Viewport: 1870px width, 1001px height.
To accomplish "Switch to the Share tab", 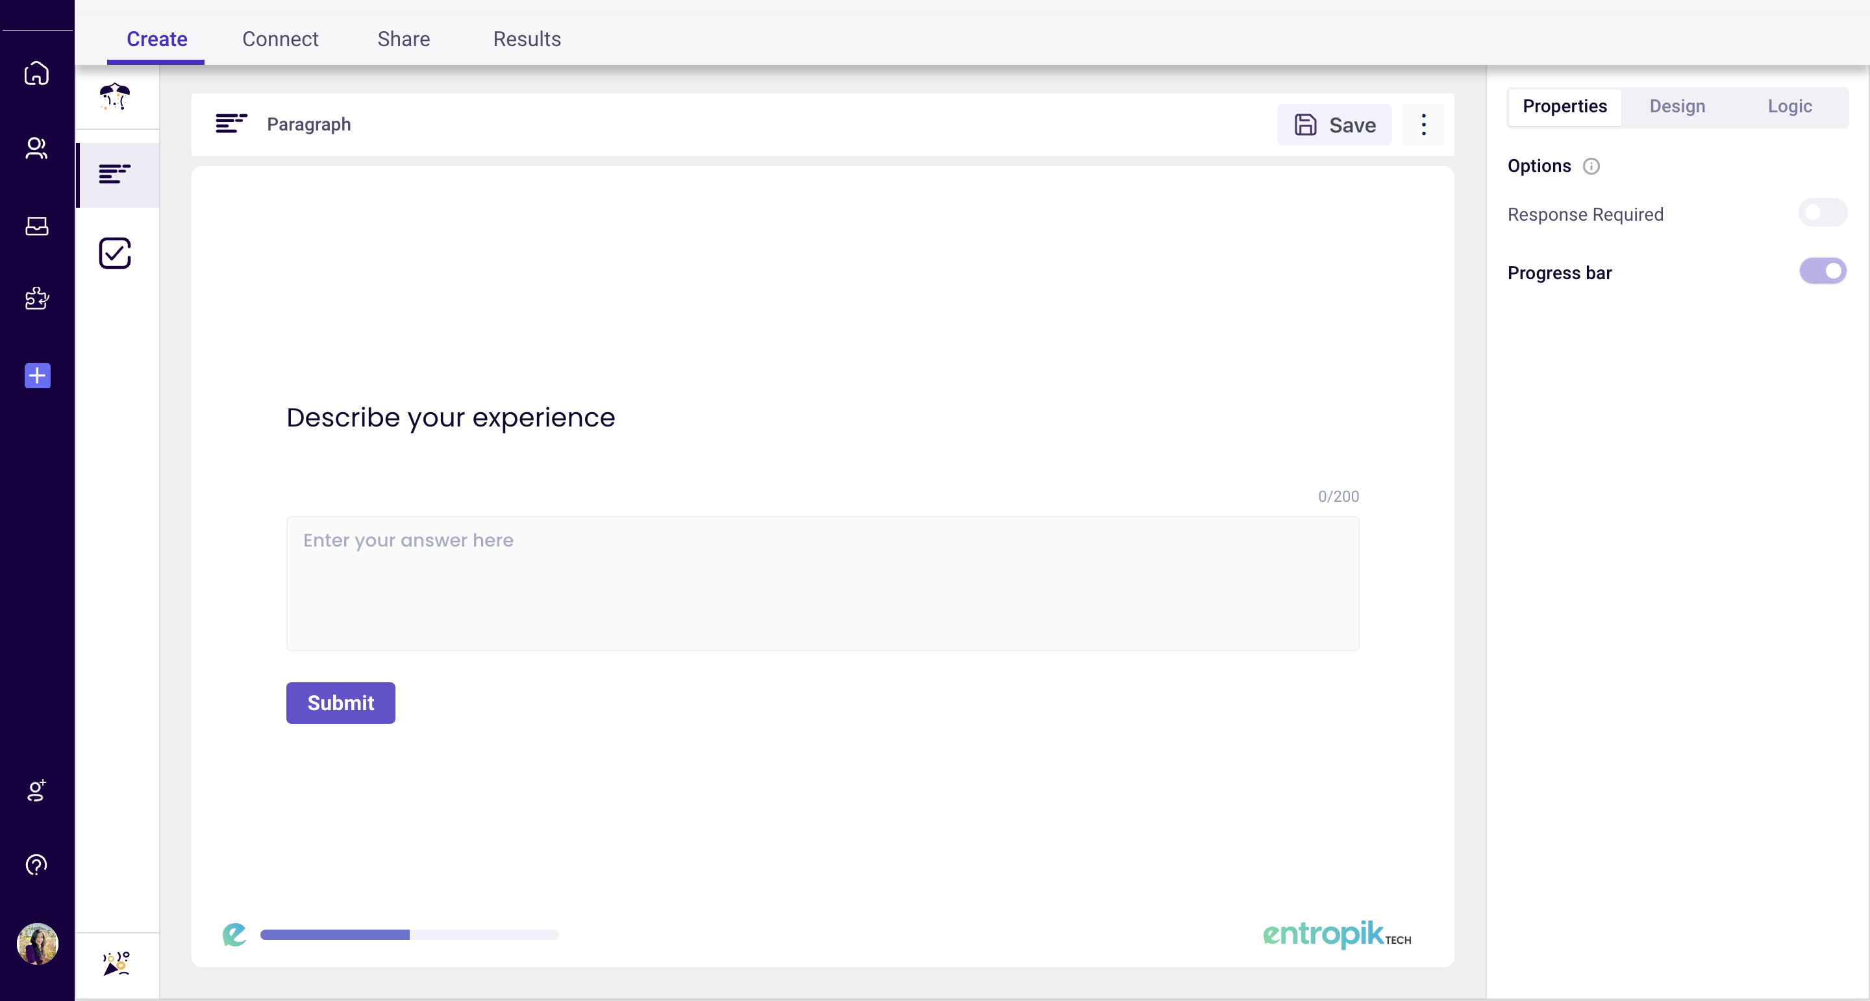I will coord(404,39).
